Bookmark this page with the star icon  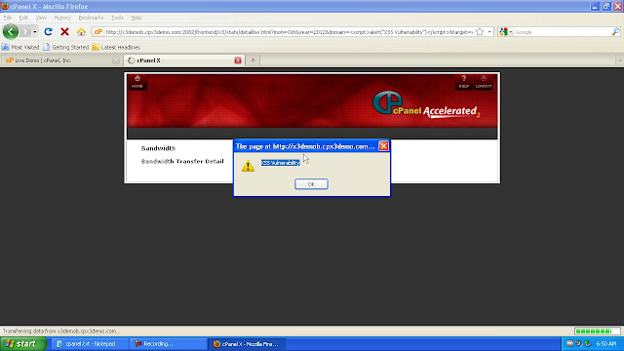(480, 32)
